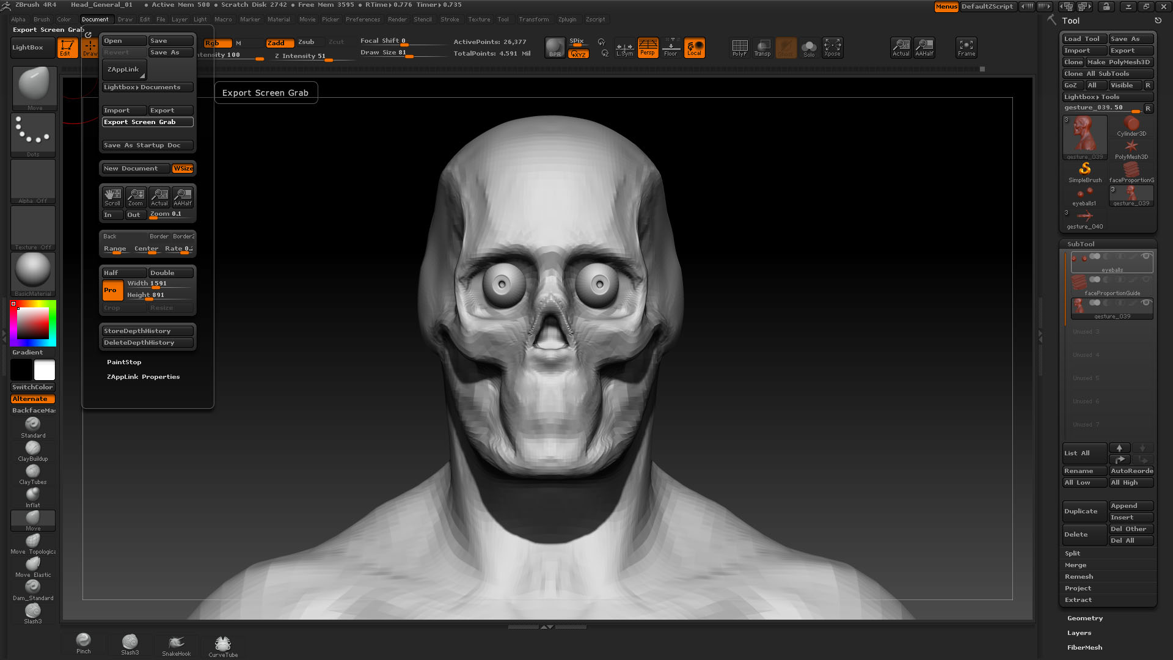Expand the Split section
Screen dimensions: 1173x660
(1073, 554)
